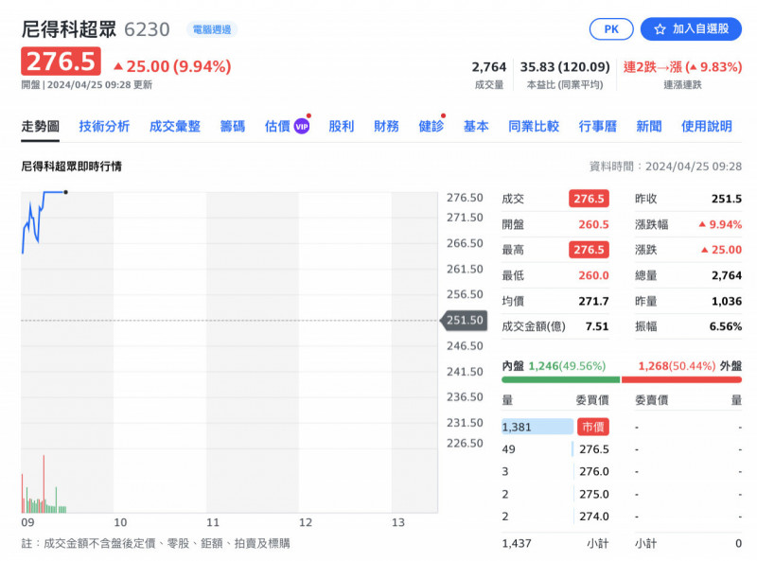Click the 漲跌 25.00 value
This screenshot has width=757, height=561.
(721, 250)
